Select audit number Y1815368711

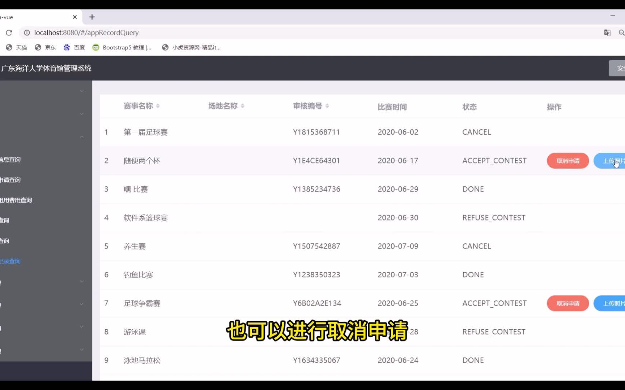(316, 132)
